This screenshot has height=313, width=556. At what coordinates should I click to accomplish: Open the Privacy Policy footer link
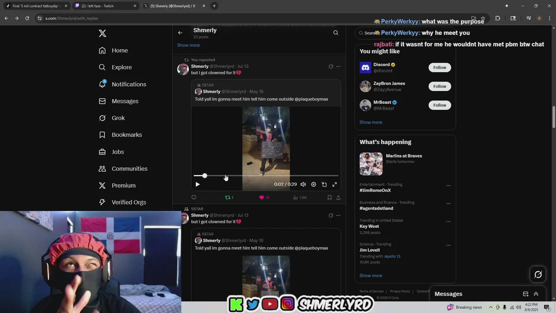pyautogui.click(x=400, y=291)
